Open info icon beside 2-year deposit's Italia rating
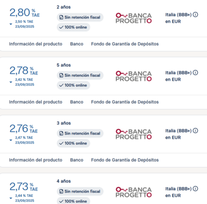The image size is (207, 204). (195, 15)
